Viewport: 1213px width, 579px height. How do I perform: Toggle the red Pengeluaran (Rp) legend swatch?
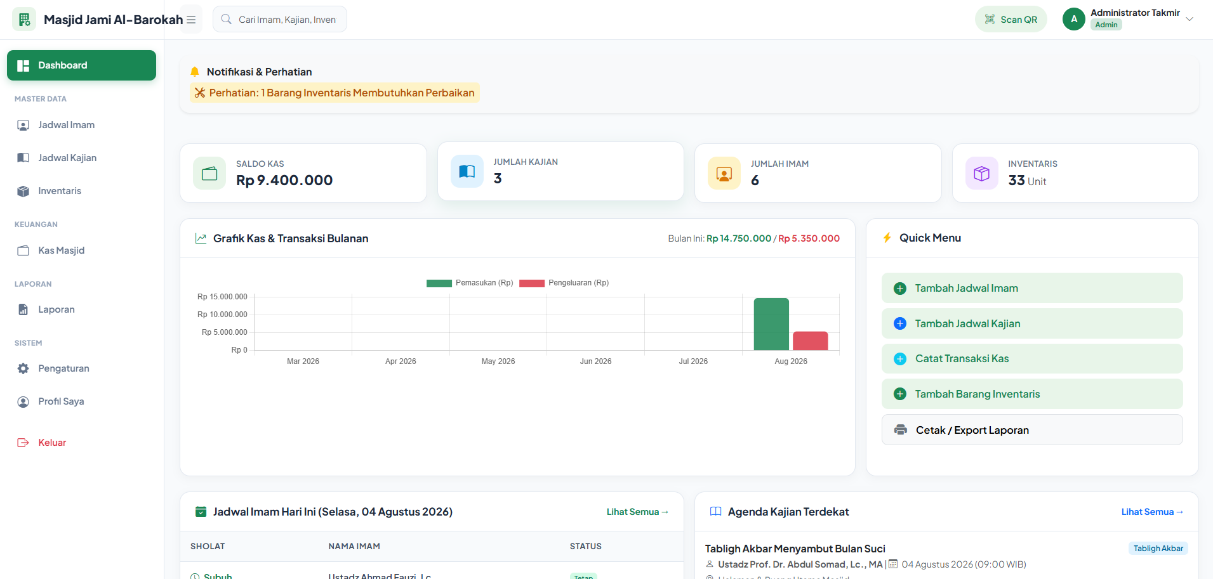point(532,283)
